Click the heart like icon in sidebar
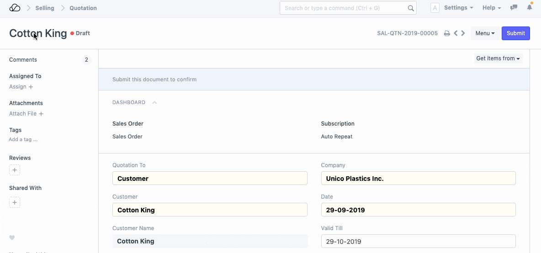541x253 pixels. 12,237
